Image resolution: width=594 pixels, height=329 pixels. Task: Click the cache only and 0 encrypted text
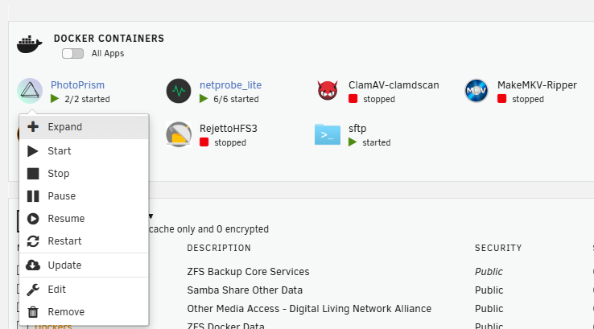(x=209, y=229)
